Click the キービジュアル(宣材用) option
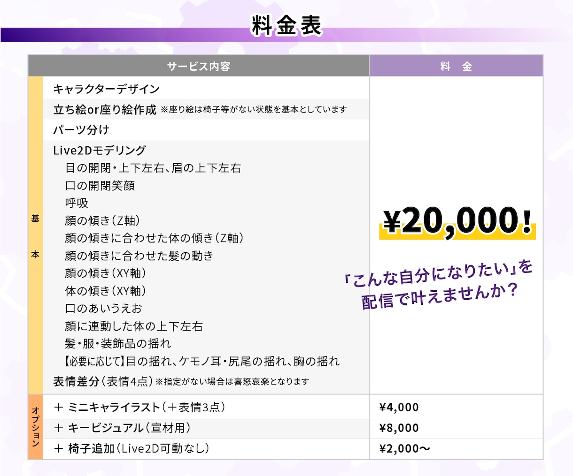 [122, 428]
